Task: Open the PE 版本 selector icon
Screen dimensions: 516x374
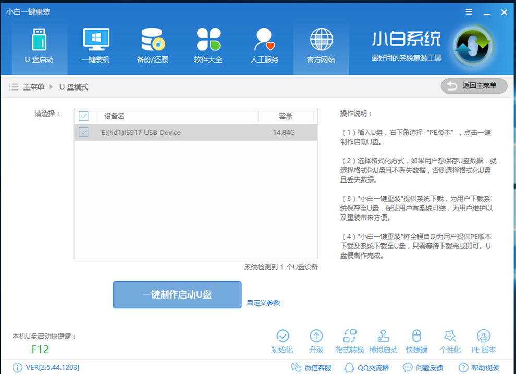Action: (483, 336)
